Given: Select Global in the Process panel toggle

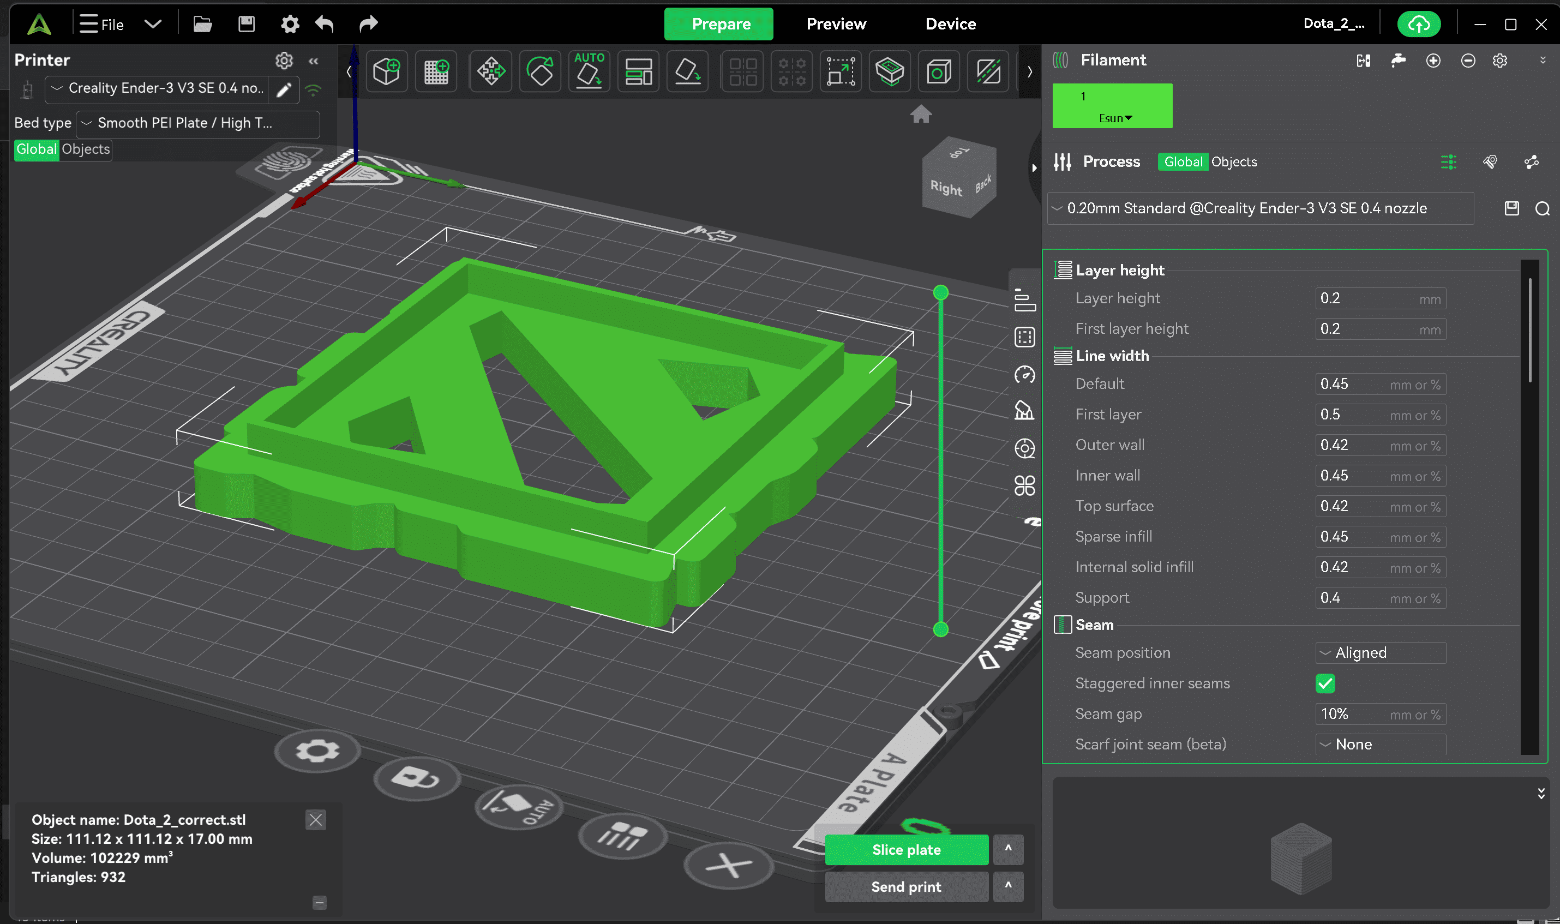Looking at the screenshot, I should point(1183,162).
